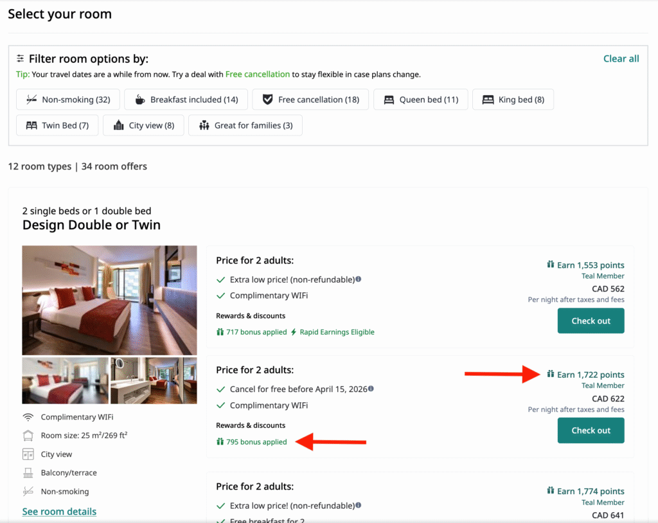Click the building icon on the City view filter
The width and height of the screenshot is (658, 523).
tap(119, 125)
